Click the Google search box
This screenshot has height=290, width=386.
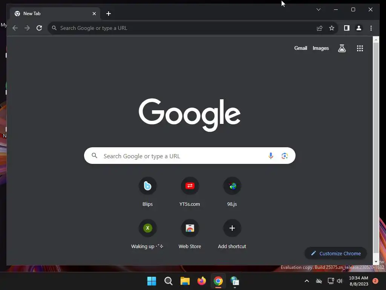tap(190, 156)
